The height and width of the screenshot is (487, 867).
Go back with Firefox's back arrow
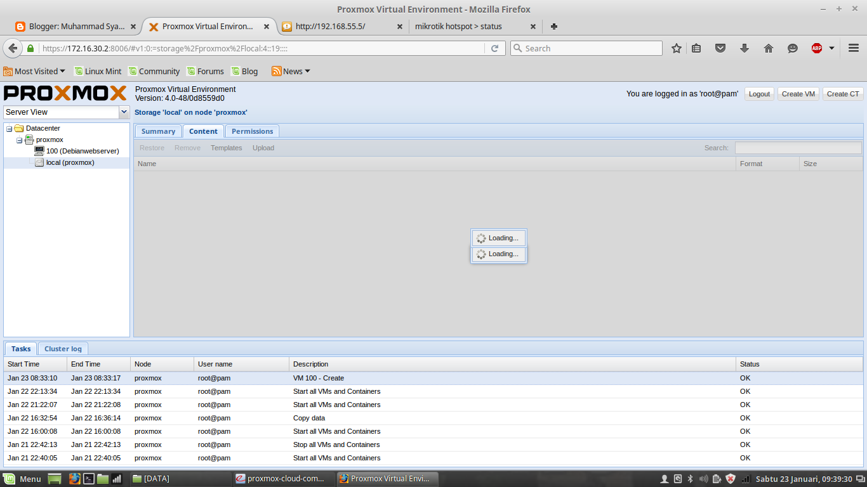coord(13,48)
